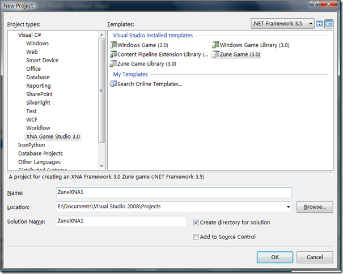Select WCF project type
343x274 pixels.
click(32, 119)
